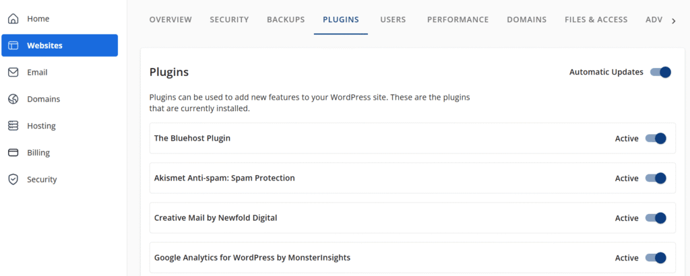Screen dimensions: 690x276
Task: Click Active status of Creative Mail row
Action: [627, 218]
